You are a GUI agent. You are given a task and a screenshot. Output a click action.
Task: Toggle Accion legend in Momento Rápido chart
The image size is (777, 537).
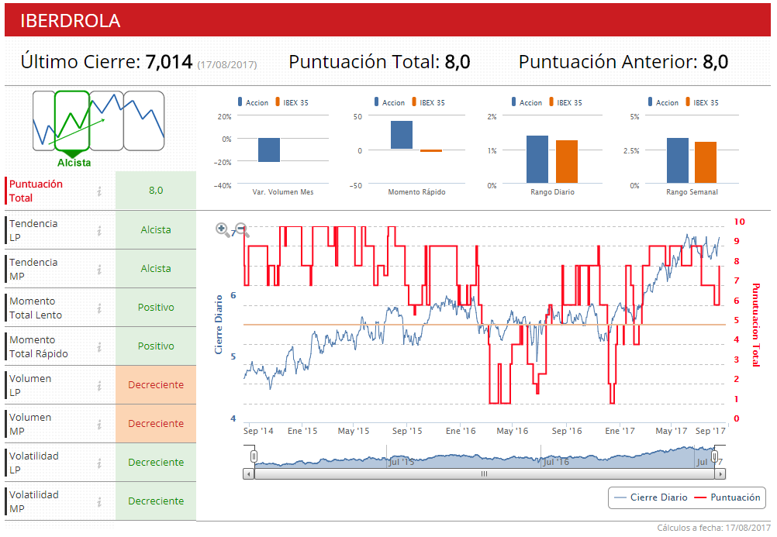coord(389,102)
